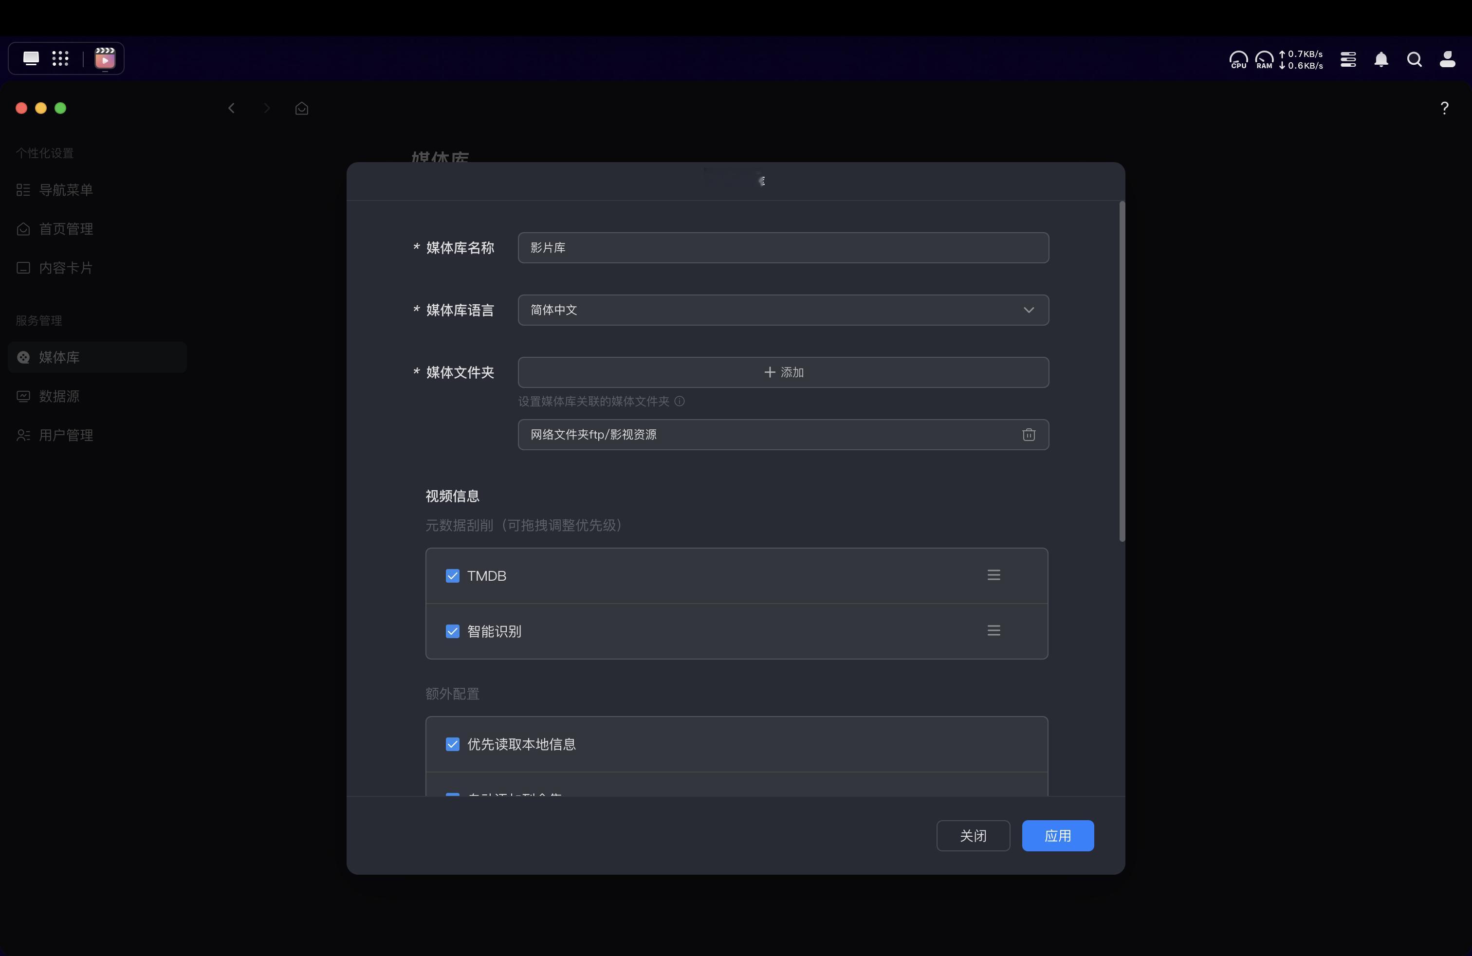Expand the 媒体库语言 dropdown
1472x956 pixels.
point(783,310)
